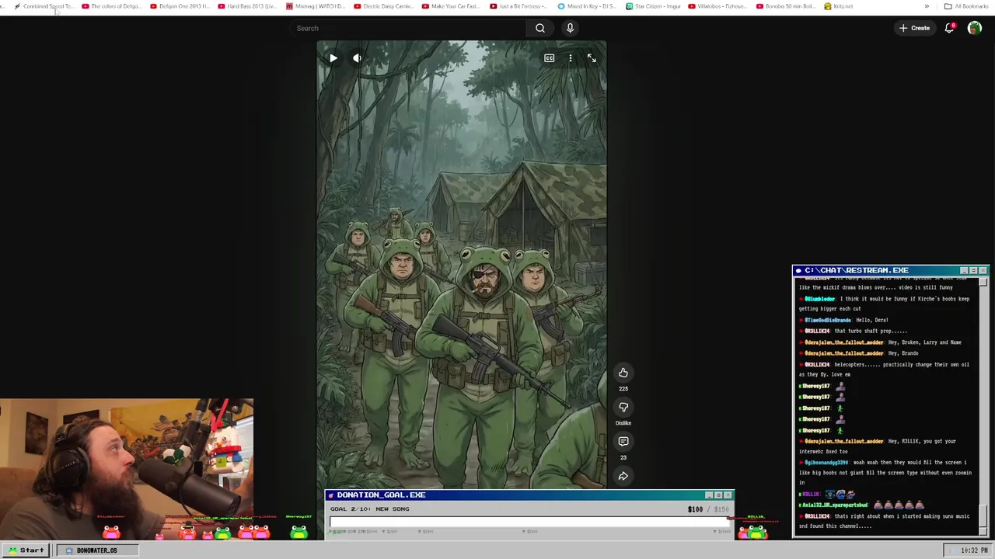Open 'Star Citizen - Imgur' bookmark
Image resolution: width=995 pixels, height=559 pixels.
[x=654, y=6]
